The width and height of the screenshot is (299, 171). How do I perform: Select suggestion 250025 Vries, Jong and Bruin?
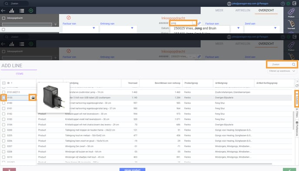pyautogui.click(x=195, y=28)
